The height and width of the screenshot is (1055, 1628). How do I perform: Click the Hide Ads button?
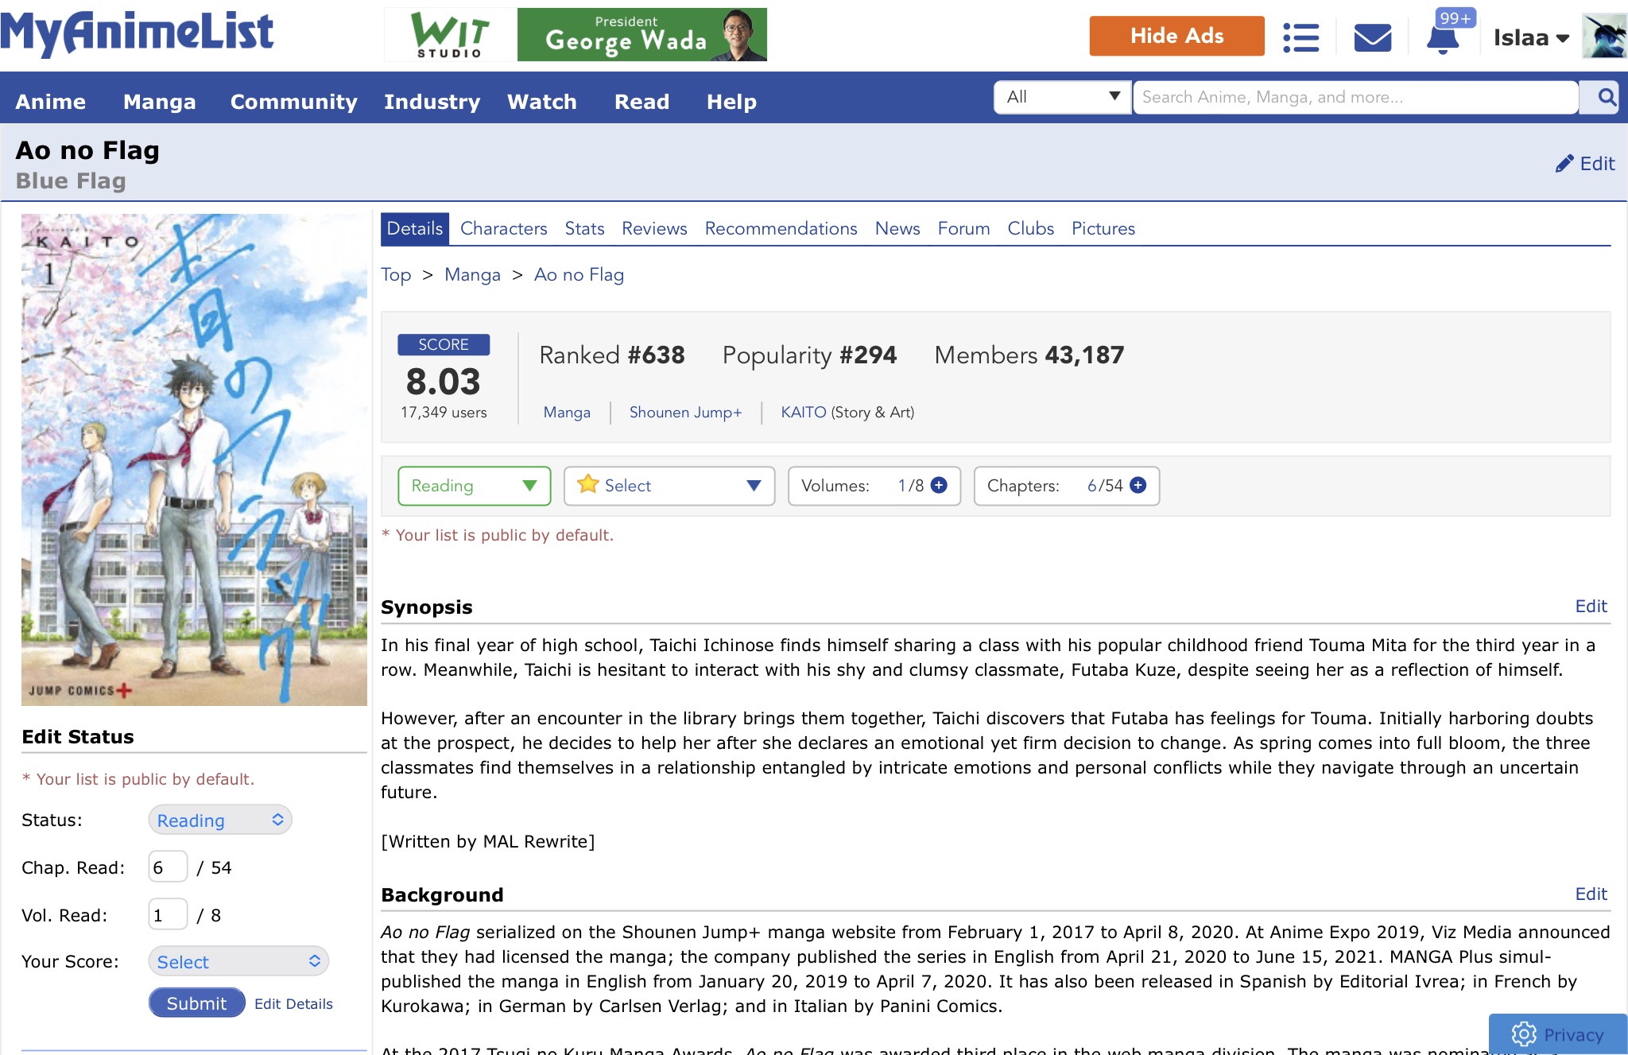coord(1176,37)
